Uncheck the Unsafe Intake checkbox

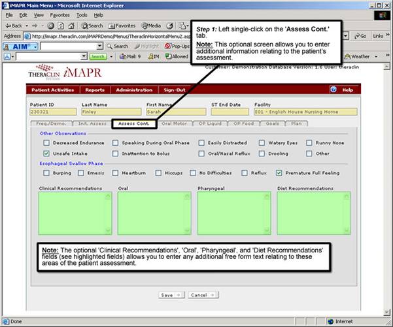(46, 153)
